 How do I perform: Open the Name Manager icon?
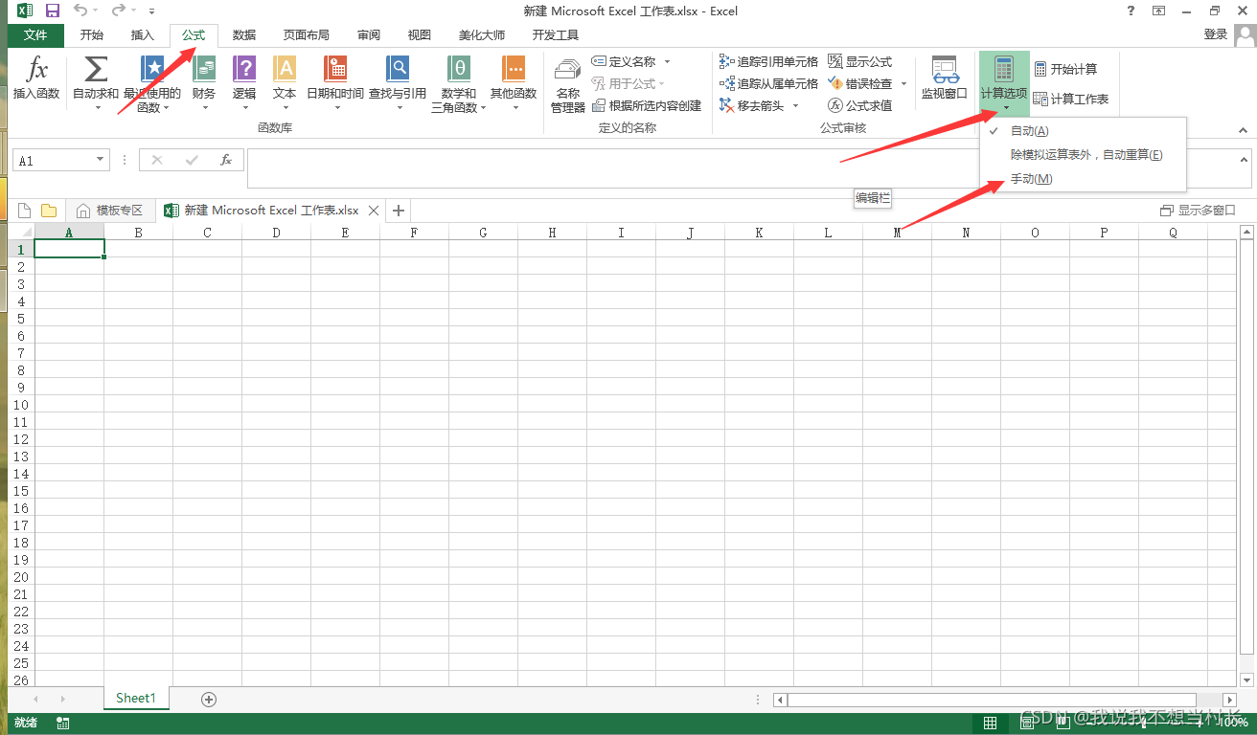(x=568, y=71)
